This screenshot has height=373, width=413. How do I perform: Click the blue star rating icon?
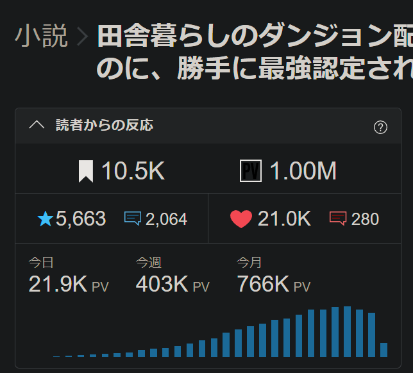tap(45, 219)
